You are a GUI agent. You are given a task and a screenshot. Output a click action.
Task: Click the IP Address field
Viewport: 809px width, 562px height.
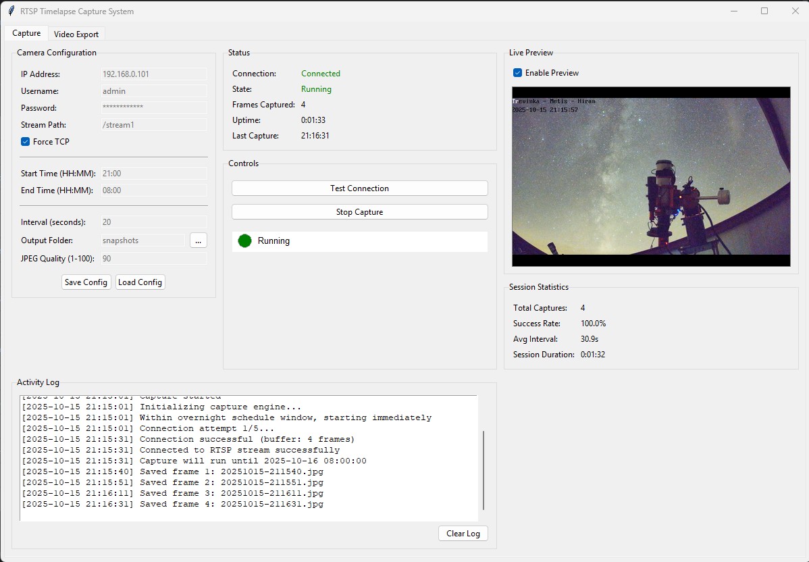pos(154,74)
